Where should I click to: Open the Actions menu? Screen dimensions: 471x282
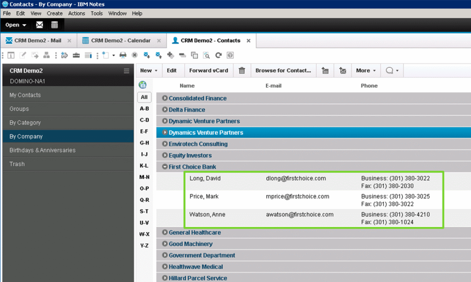click(x=77, y=13)
